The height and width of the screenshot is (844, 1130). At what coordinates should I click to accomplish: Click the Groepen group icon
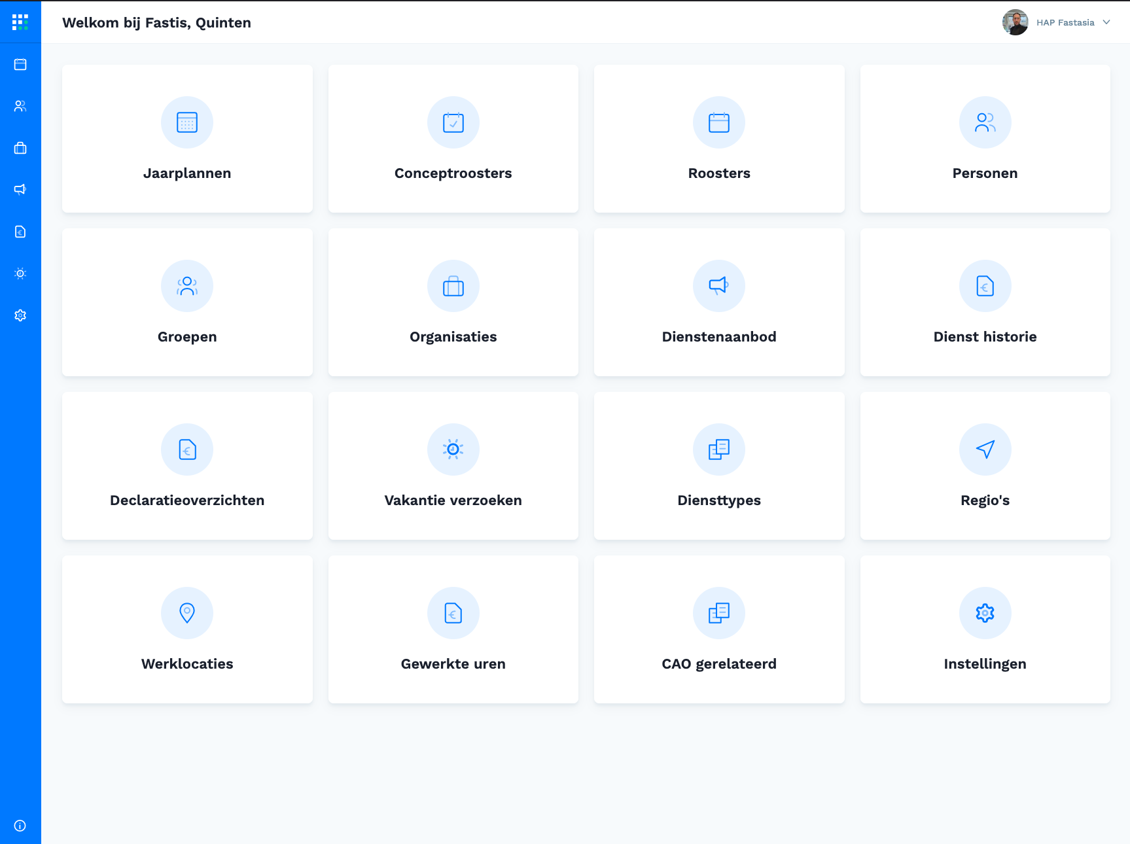click(x=187, y=286)
